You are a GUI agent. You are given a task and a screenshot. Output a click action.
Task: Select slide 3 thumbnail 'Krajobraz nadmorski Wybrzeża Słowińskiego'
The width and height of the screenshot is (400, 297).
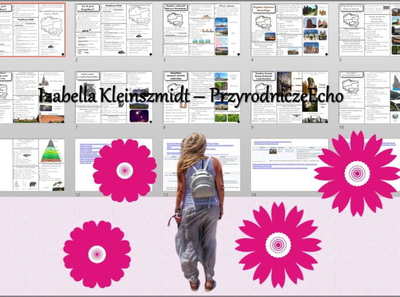coord(202,30)
